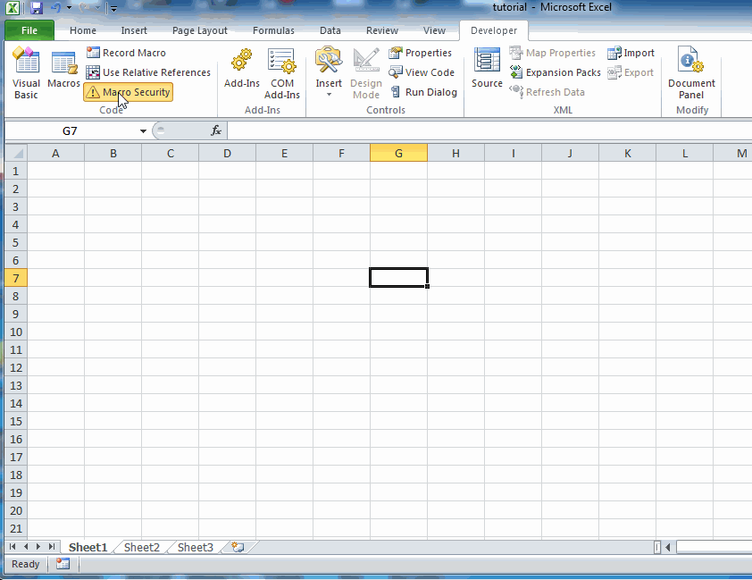This screenshot has height=580, width=752.
Task: Click in the Name Box field
Action: [x=70, y=131]
